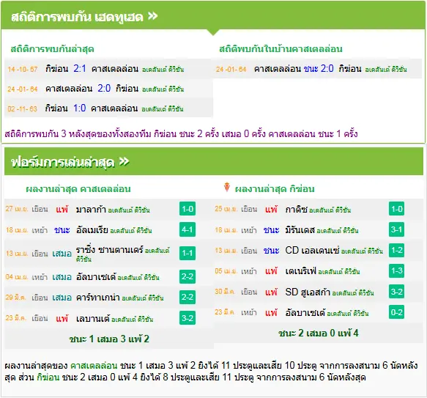Click the กาดิซ team name

point(297,210)
